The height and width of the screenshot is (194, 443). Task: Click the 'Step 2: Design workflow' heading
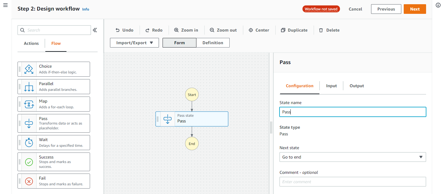coord(49,9)
